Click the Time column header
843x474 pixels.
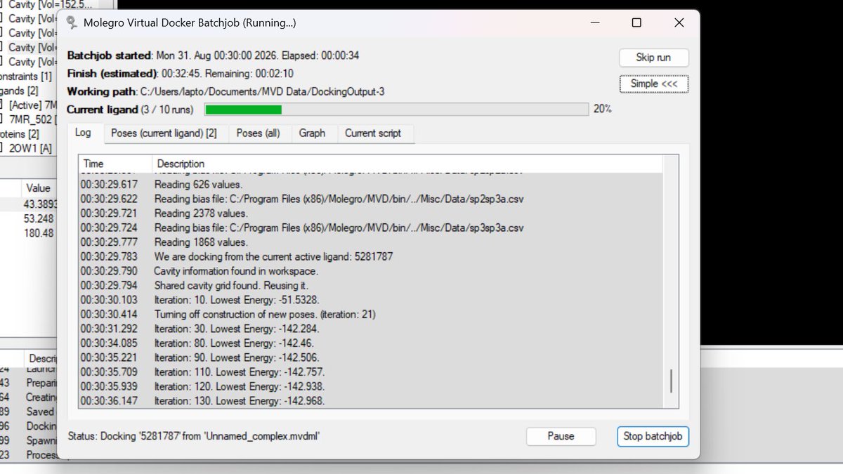114,164
